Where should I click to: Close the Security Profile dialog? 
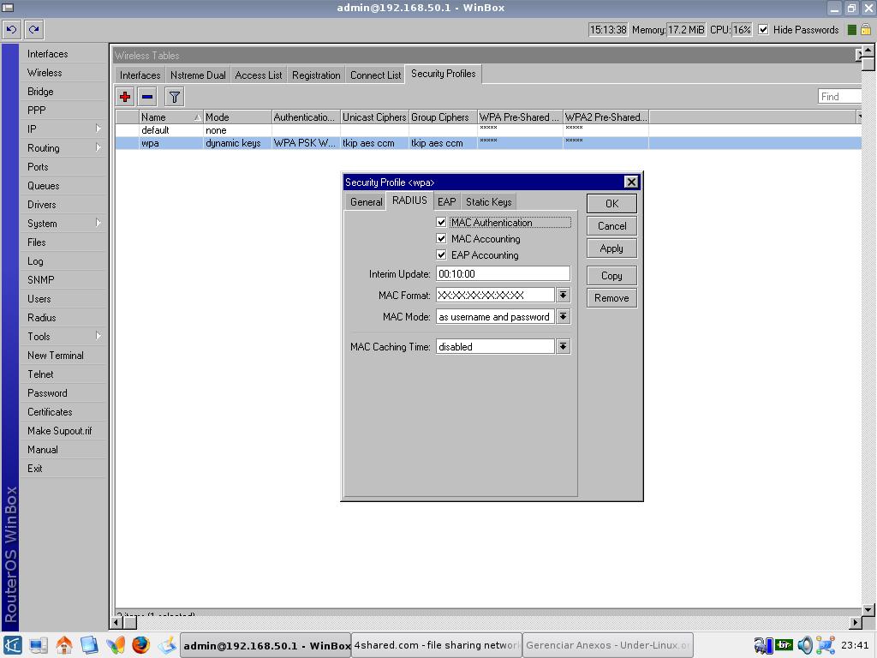pyautogui.click(x=631, y=182)
